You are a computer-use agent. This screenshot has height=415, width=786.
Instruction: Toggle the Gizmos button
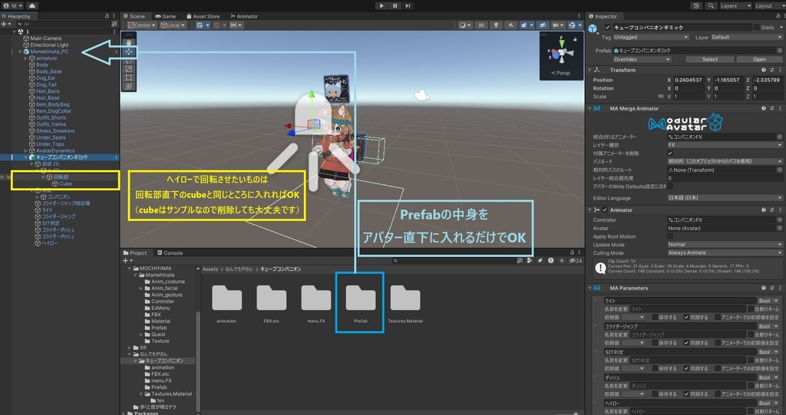pyautogui.click(x=572, y=25)
